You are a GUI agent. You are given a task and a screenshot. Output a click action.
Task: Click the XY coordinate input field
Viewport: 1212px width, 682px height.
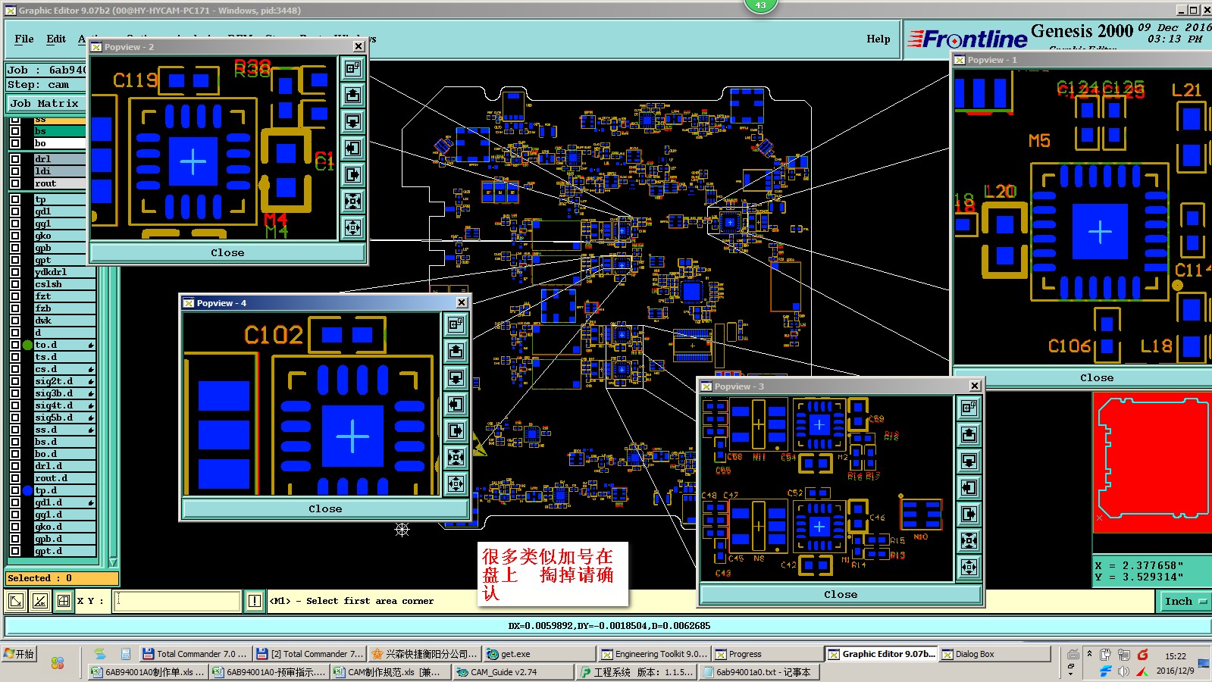click(177, 601)
